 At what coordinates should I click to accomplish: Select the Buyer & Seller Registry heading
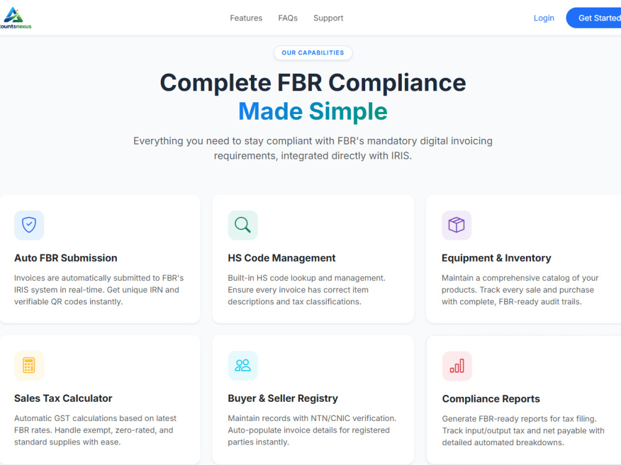click(x=283, y=398)
